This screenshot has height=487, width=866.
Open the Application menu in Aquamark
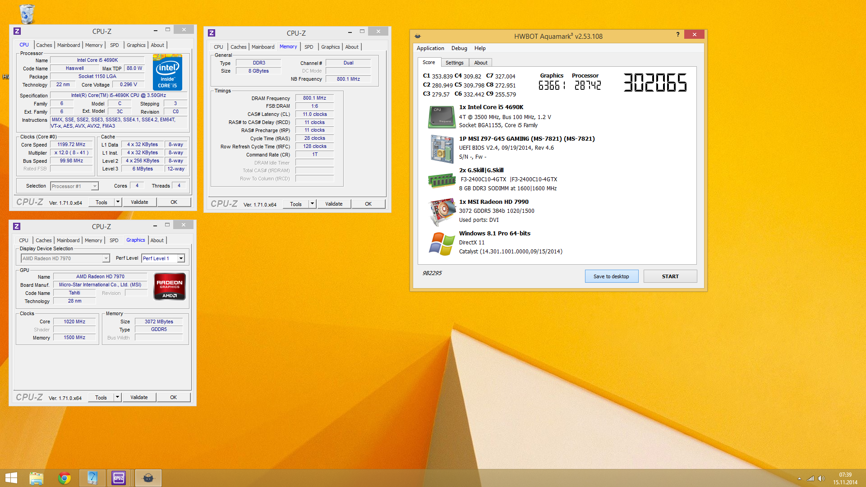pyautogui.click(x=430, y=48)
